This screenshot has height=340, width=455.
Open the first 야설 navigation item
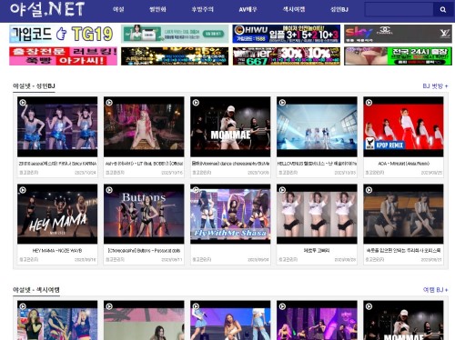118,9
